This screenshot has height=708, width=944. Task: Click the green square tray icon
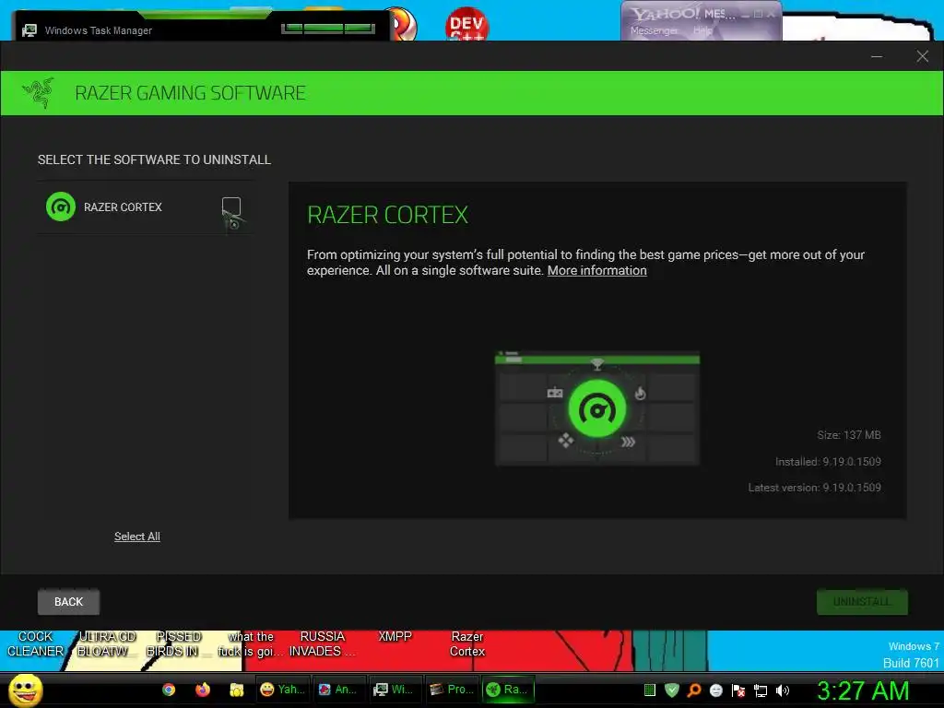click(650, 690)
